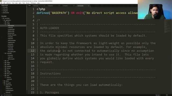Click the views folder icon
Screen dimensions: 172x96
(x=5, y=75)
